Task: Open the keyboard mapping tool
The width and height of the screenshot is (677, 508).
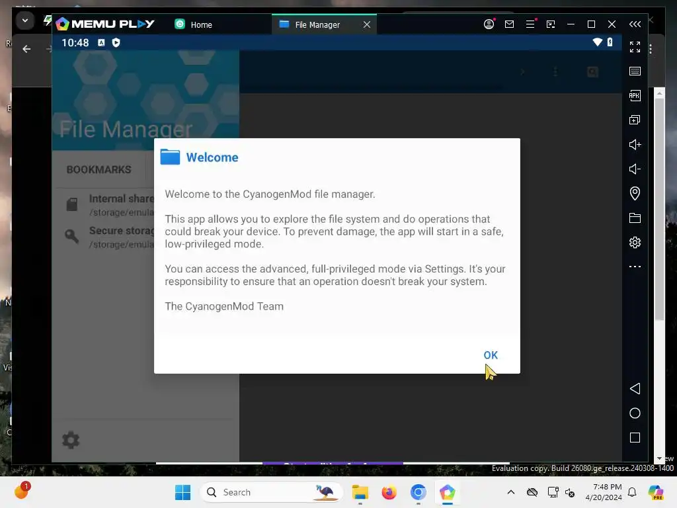Action: pyautogui.click(x=635, y=71)
